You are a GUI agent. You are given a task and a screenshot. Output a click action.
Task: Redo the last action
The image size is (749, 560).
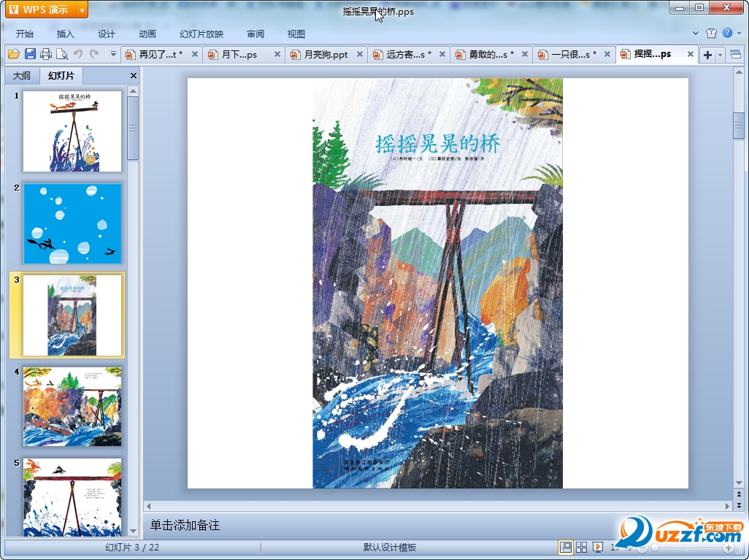(94, 54)
